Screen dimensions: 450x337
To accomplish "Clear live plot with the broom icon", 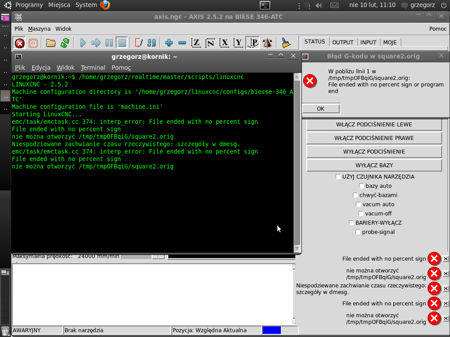I will pyautogui.click(x=286, y=43).
